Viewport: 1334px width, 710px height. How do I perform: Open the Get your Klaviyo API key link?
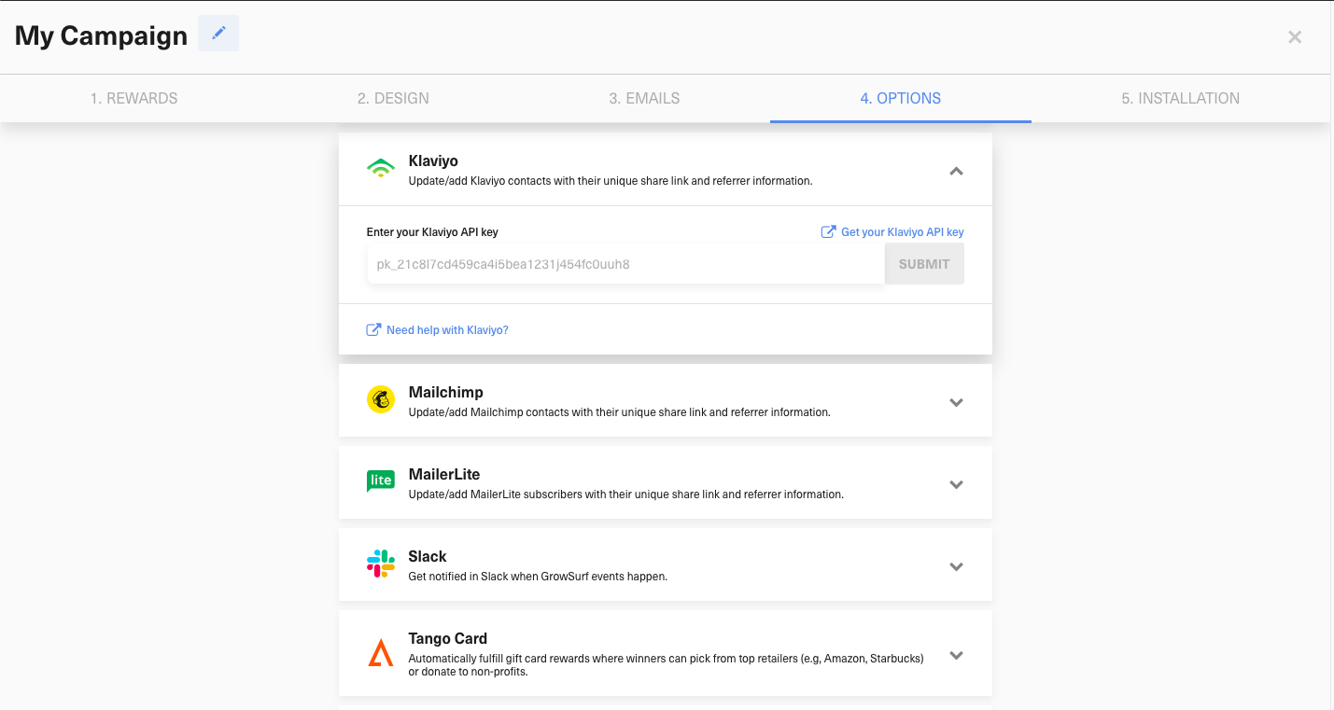pos(902,232)
